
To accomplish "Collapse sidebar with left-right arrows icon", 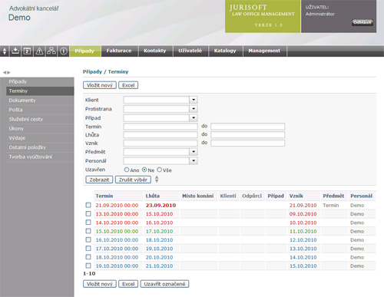I will click(7, 72).
